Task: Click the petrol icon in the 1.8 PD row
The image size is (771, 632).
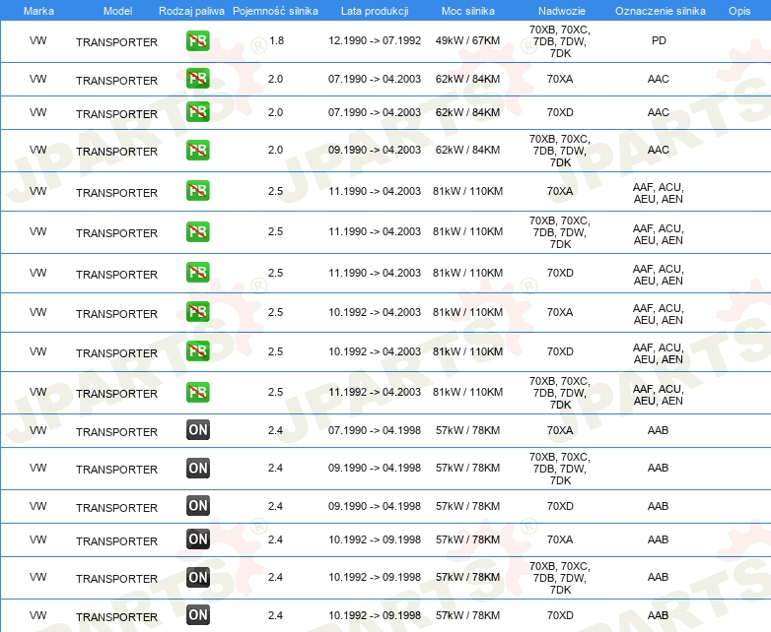Action: 197,40
